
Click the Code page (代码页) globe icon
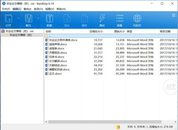[x=137, y=18]
